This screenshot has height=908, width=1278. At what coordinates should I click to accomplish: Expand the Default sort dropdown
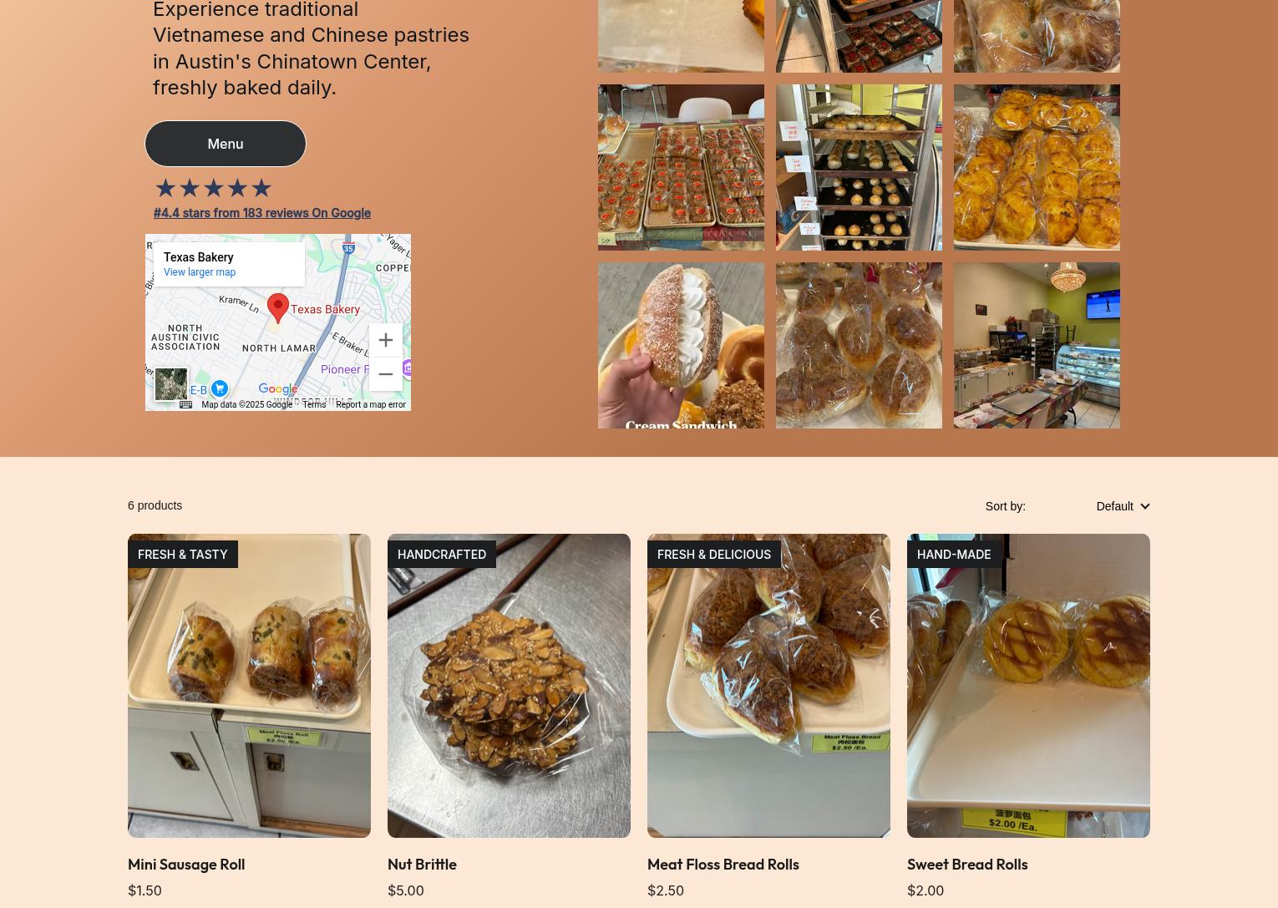pos(1123,506)
